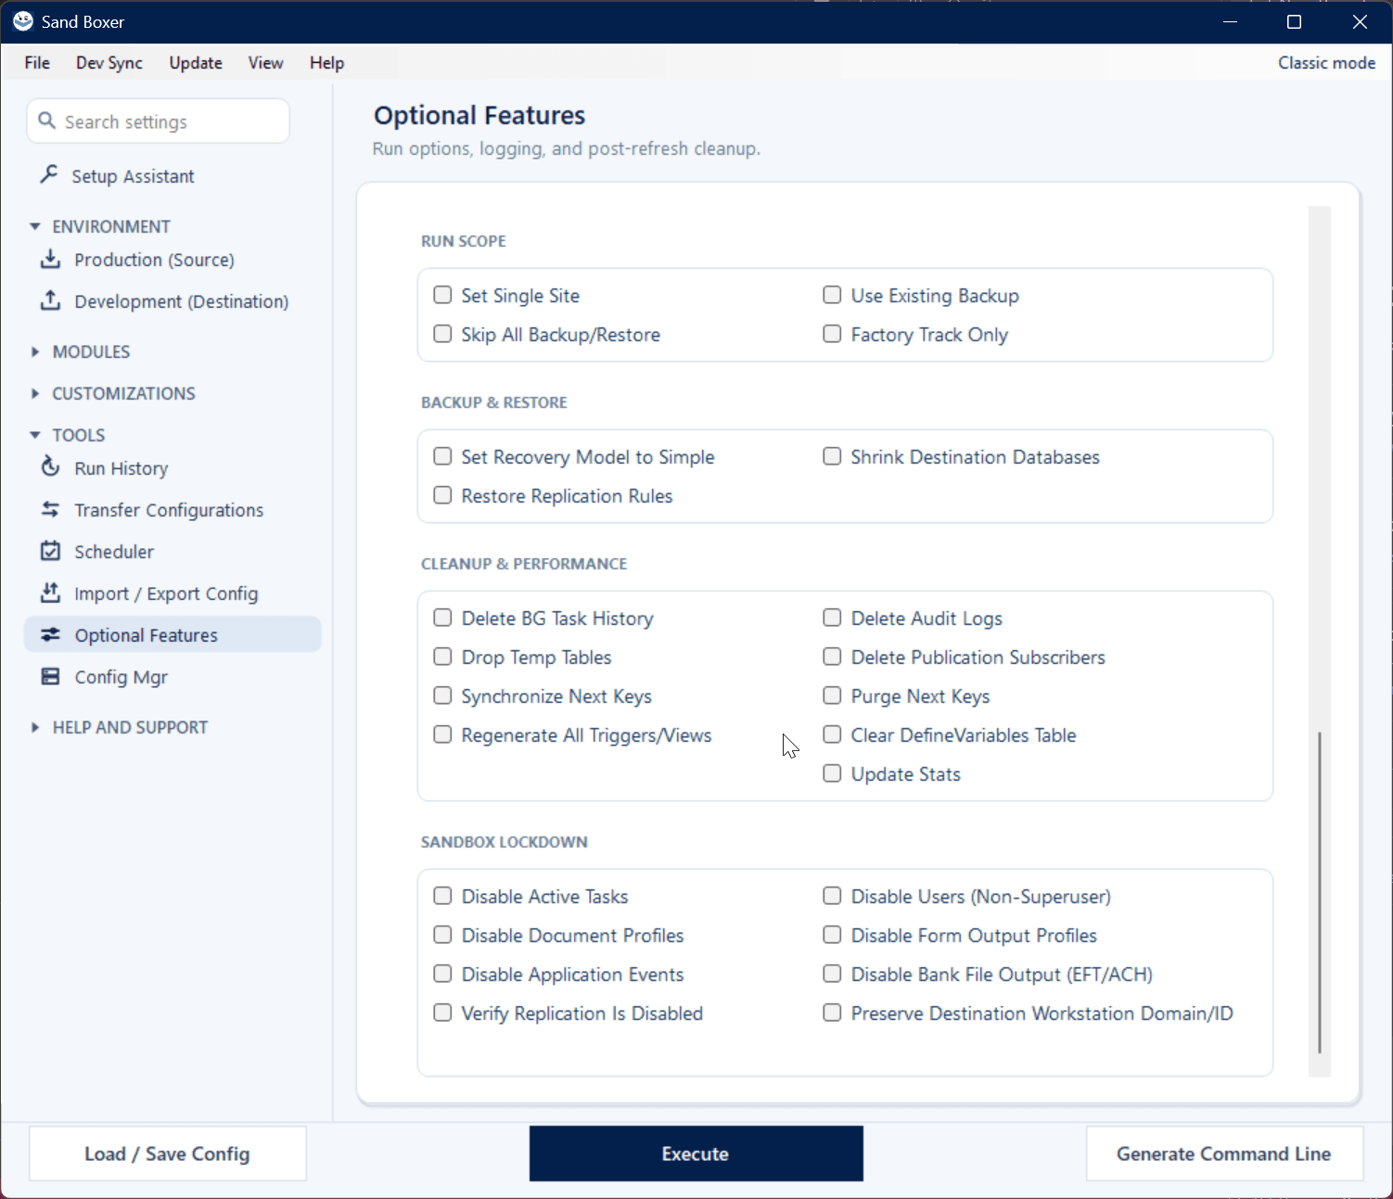Tick Shrink Destination Databases checkbox
This screenshot has height=1199, width=1393.
[x=832, y=456]
